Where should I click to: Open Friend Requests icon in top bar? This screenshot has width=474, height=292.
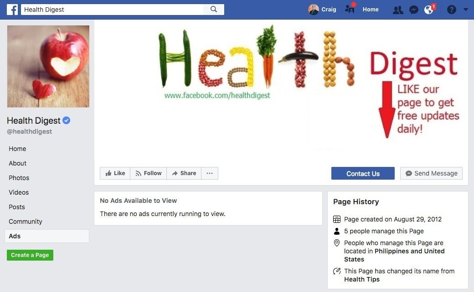coord(398,10)
